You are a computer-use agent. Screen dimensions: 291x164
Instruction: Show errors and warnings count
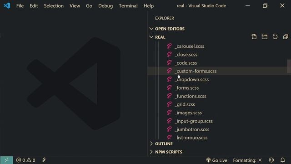coord(25,160)
